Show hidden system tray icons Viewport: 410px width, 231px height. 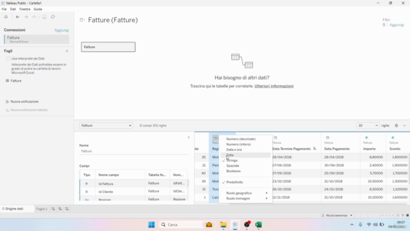(x=352, y=225)
